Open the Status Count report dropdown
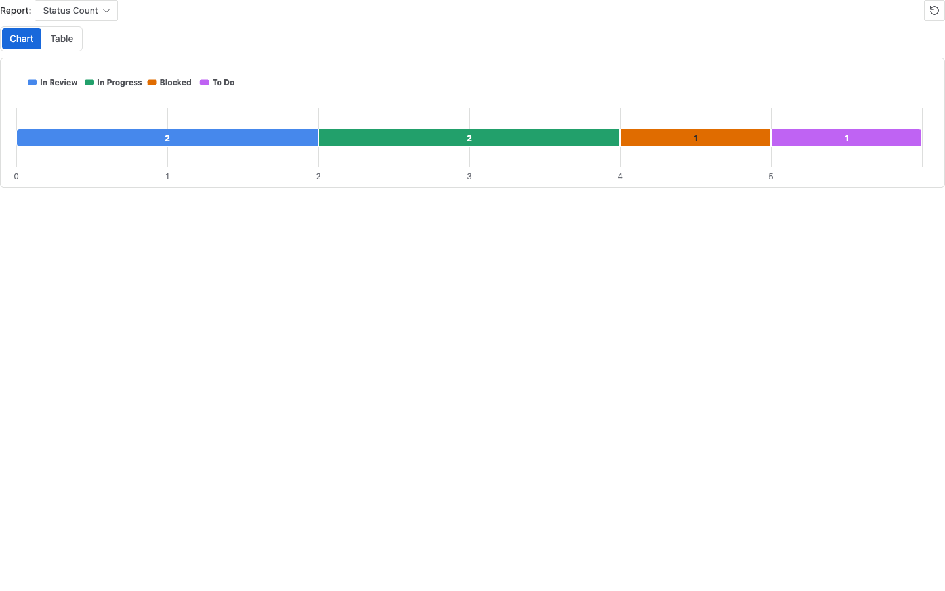 tap(76, 11)
